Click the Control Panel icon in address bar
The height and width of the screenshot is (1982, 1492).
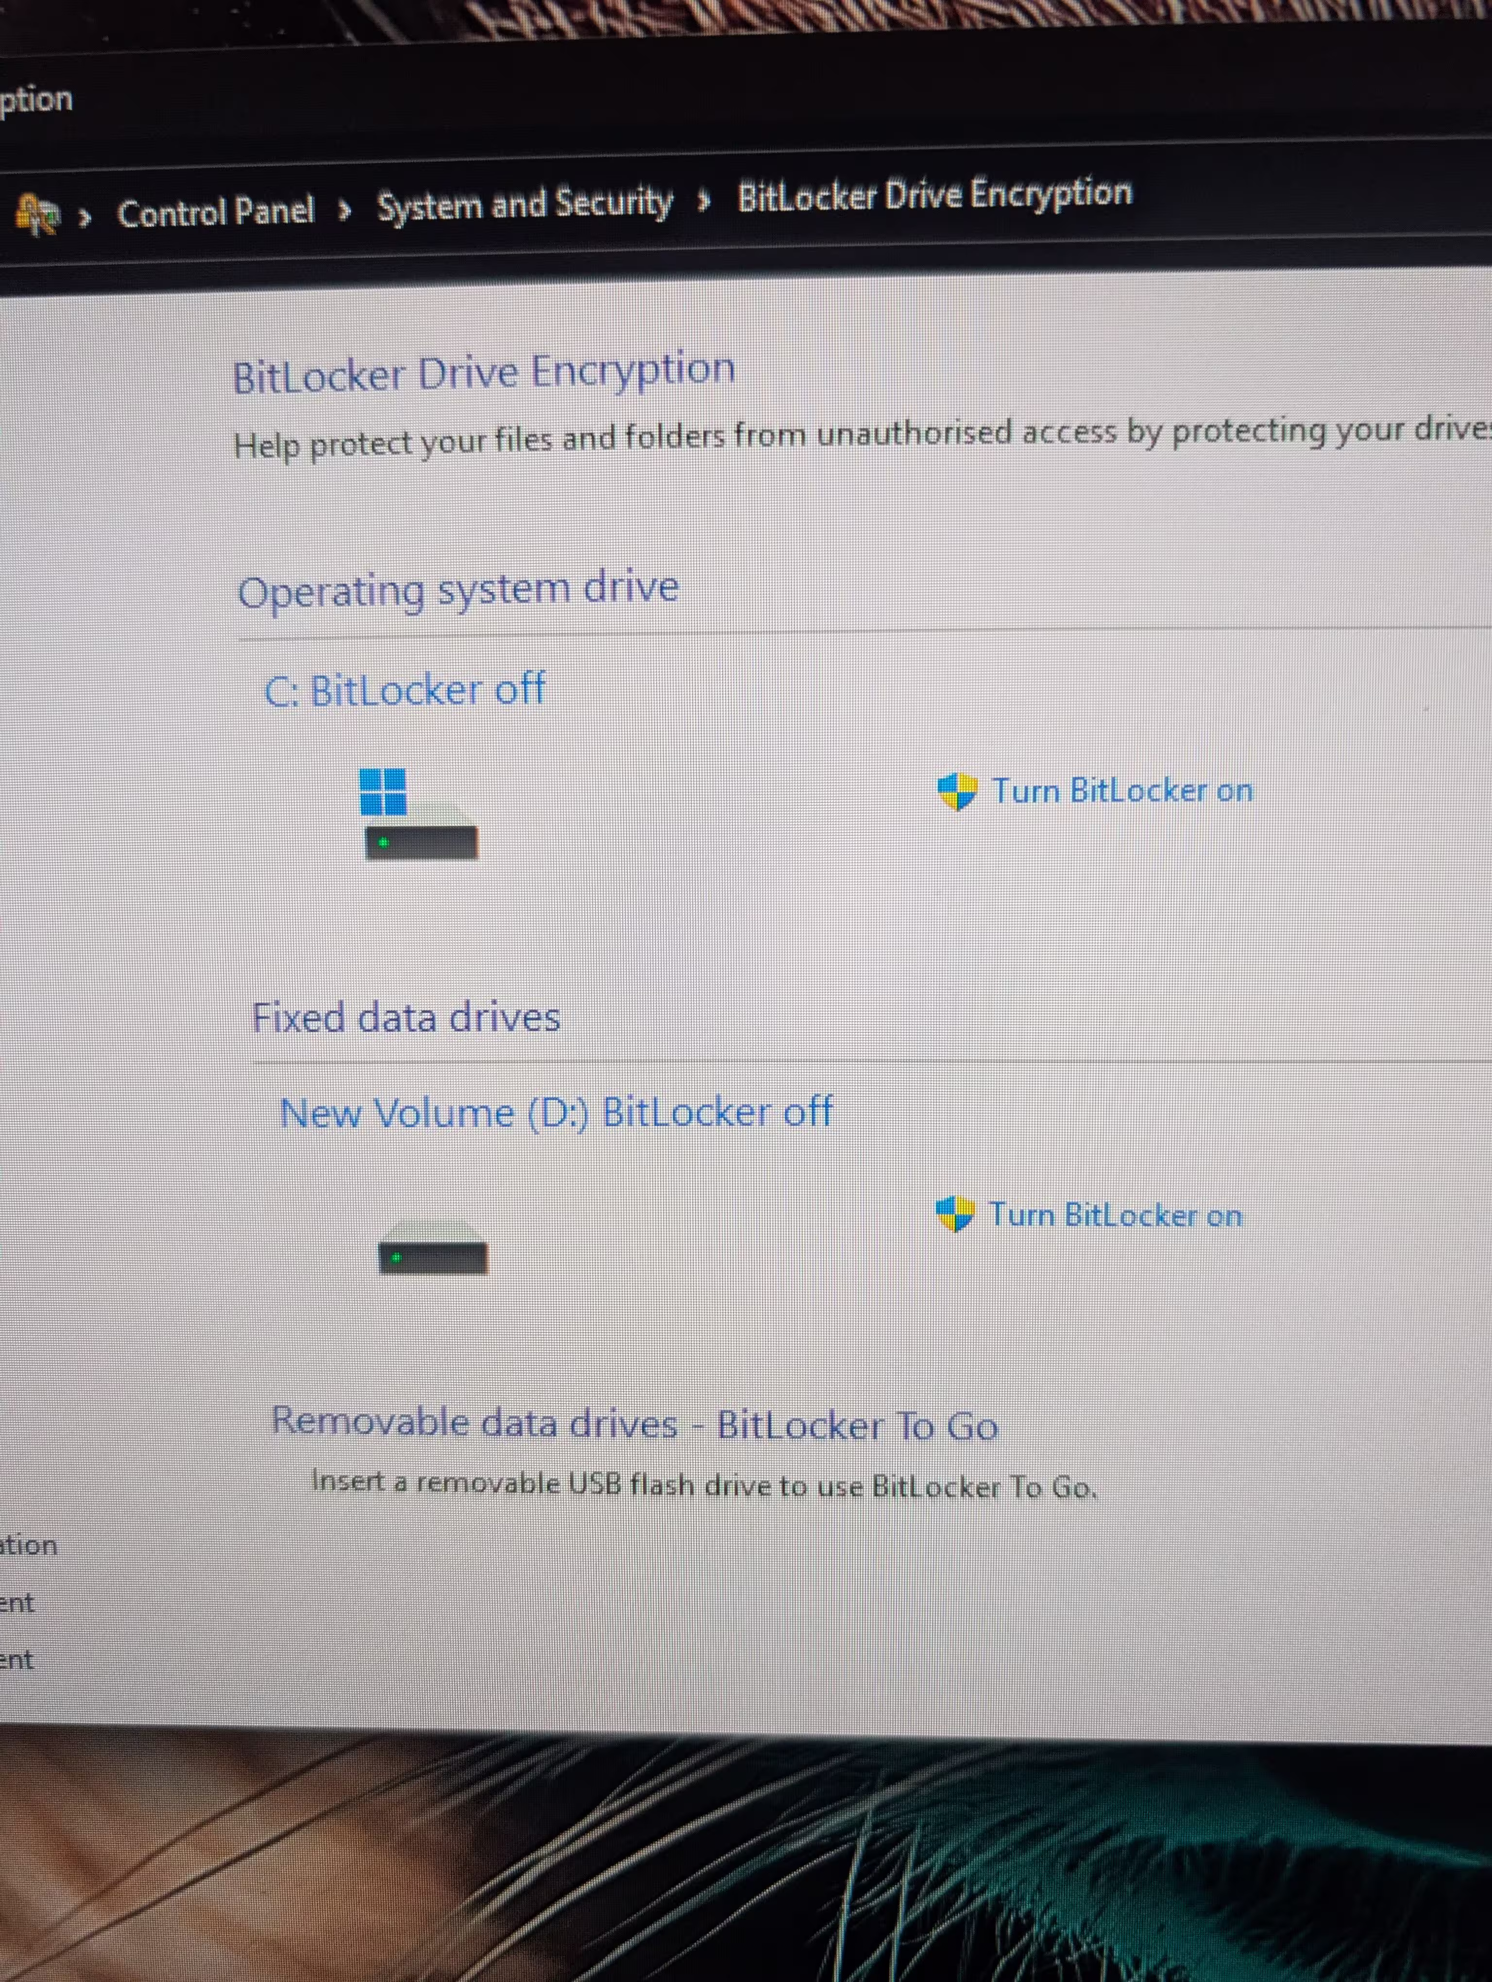37,216
